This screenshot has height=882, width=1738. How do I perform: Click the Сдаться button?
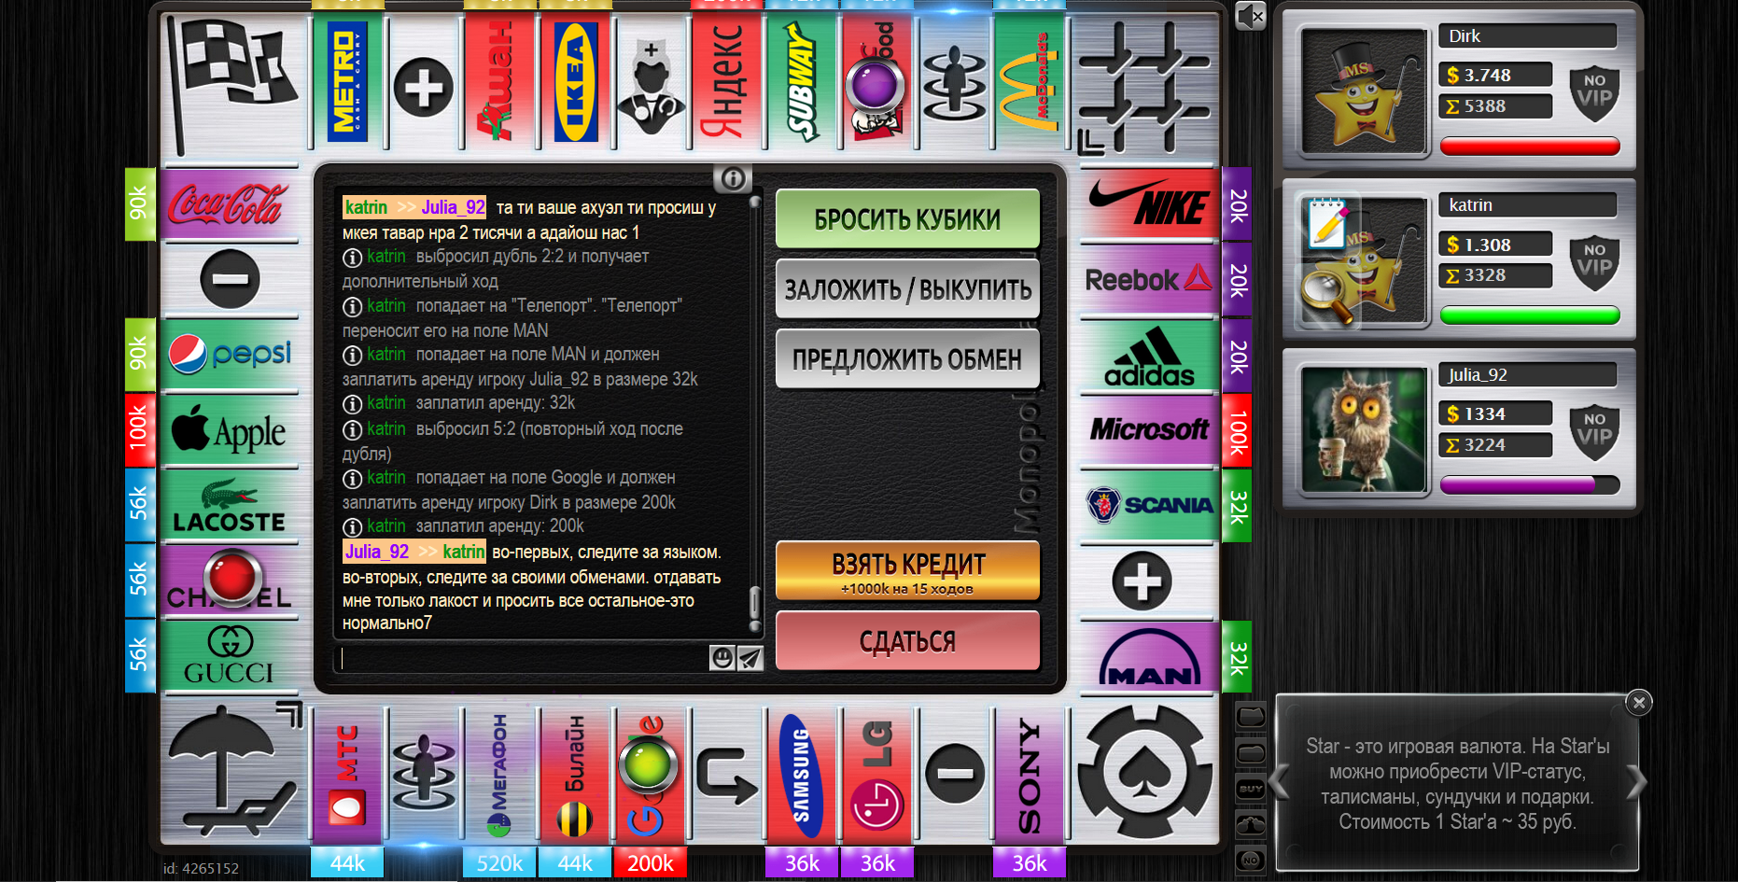[x=907, y=641]
